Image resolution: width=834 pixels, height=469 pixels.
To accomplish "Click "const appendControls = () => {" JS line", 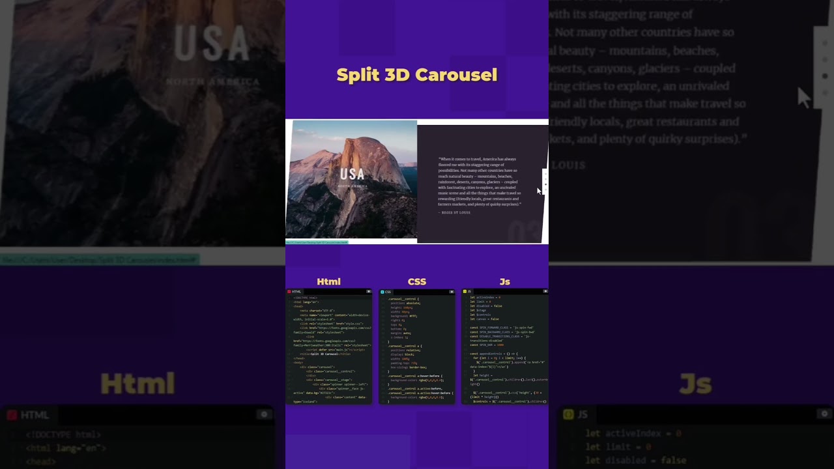I will (494, 354).
